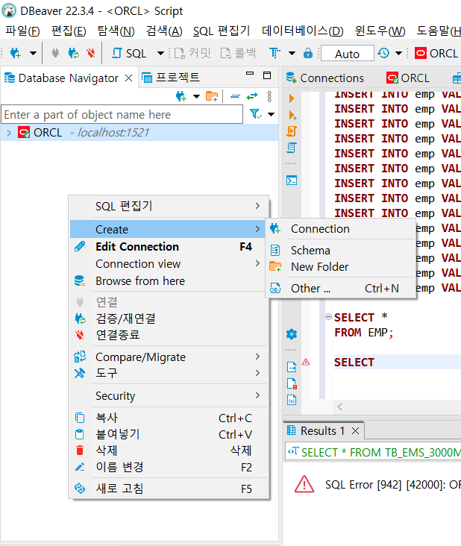This screenshot has height=546, width=461.
Task: Click the 롤백 (Rollback) toolbar button
Action: point(239,53)
